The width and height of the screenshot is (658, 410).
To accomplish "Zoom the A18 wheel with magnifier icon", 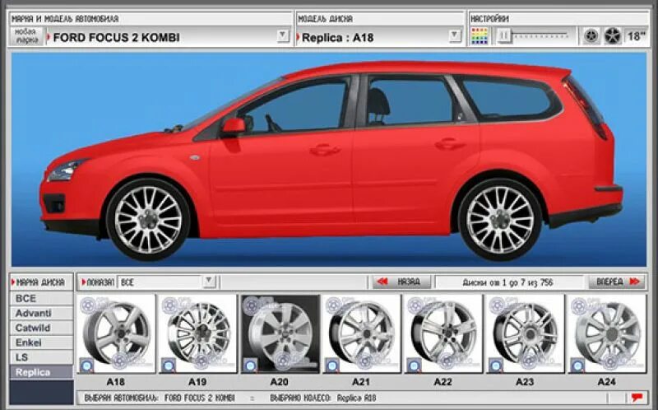I will click(x=86, y=366).
